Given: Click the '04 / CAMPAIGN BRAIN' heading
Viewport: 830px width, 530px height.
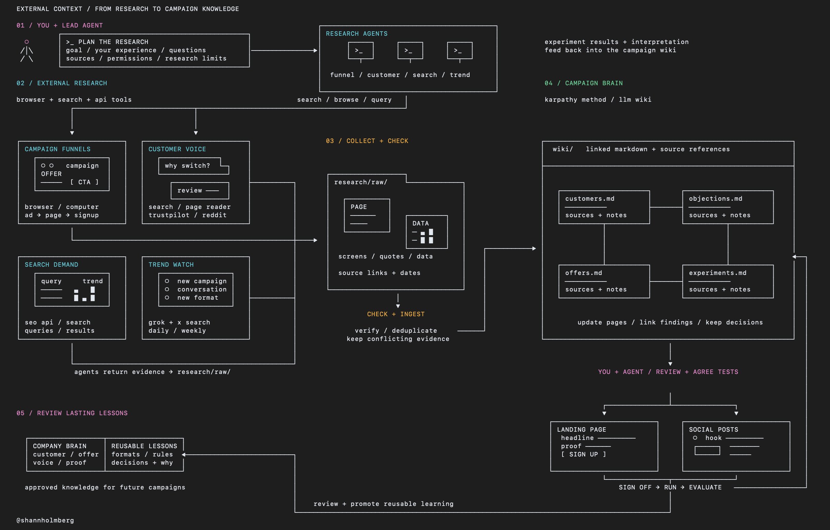Looking at the screenshot, I should point(583,84).
